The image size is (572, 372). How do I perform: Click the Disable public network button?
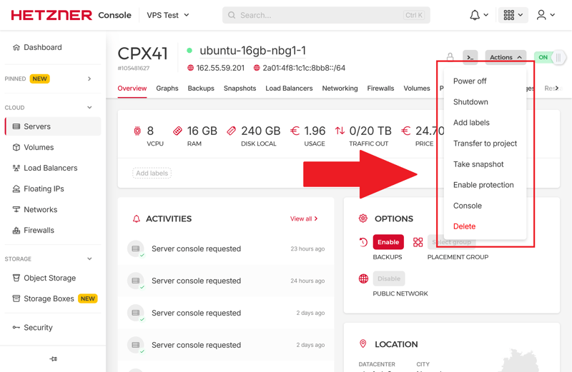coord(388,278)
